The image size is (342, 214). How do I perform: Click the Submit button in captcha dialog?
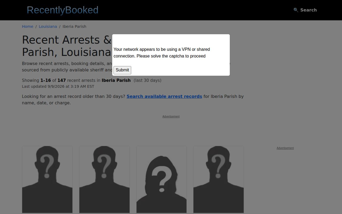[x=122, y=70]
